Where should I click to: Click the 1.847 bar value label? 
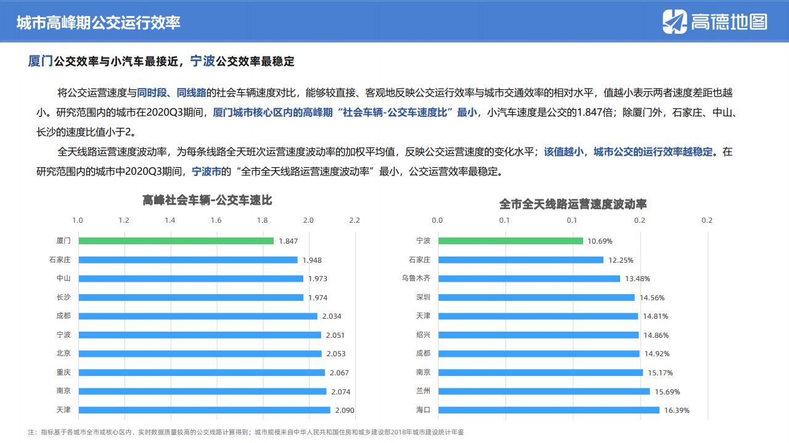288,241
